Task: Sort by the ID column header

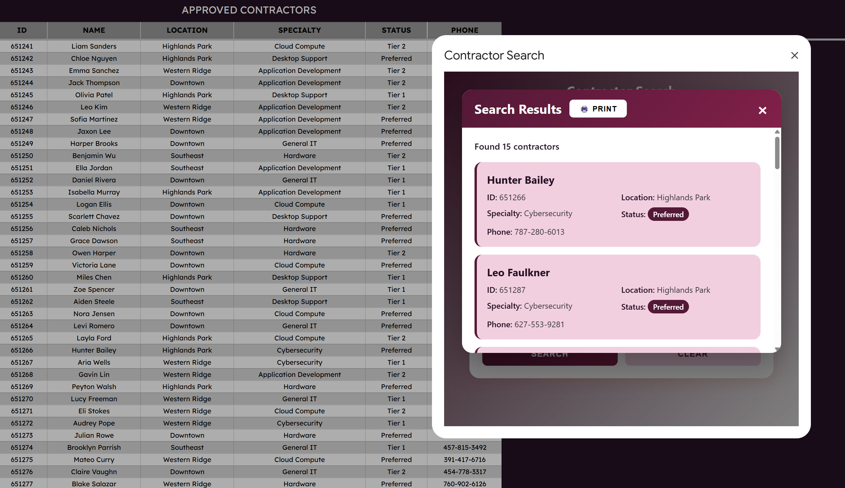Action: (22, 30)
